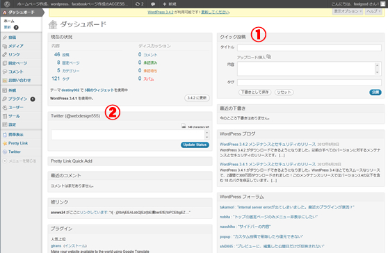Open the 投稿 posts menu
The width and height of the screenshot is (388, 253).
point(13,38)
